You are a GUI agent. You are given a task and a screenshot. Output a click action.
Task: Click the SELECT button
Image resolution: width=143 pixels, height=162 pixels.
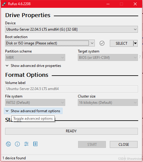click(x=121, y=43)
